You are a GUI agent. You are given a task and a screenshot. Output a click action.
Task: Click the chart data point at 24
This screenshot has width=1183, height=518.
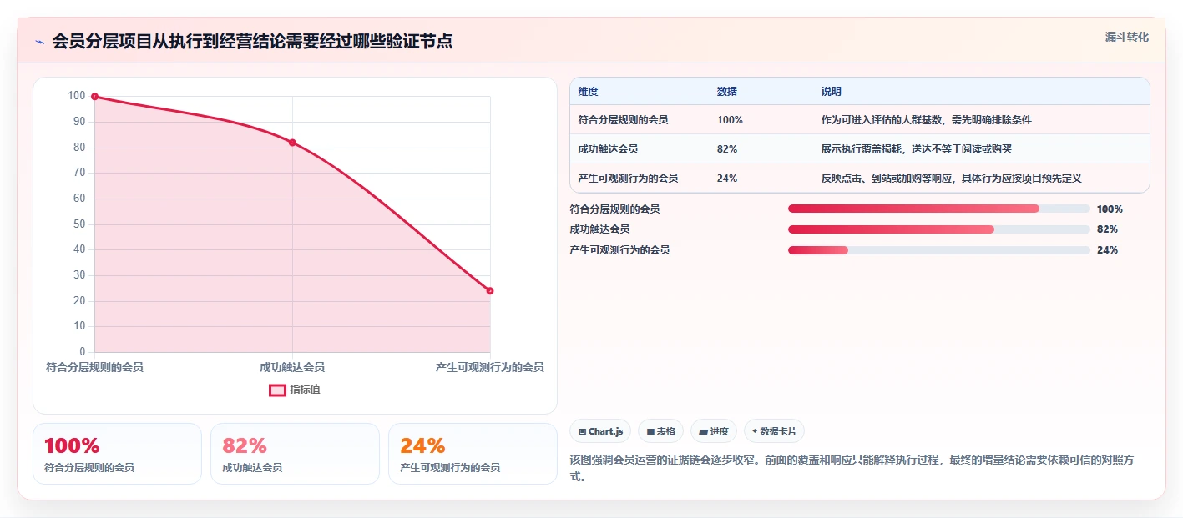490,291
